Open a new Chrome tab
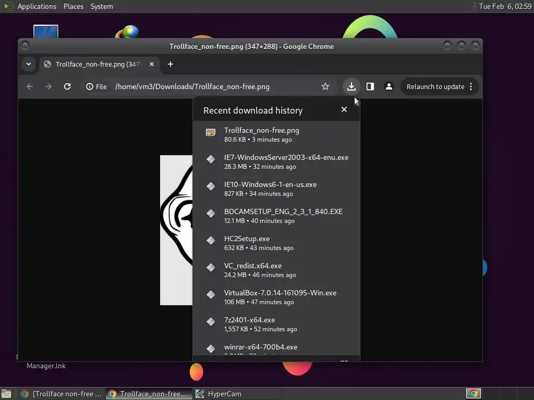534x400 pixels. [171, 64]
